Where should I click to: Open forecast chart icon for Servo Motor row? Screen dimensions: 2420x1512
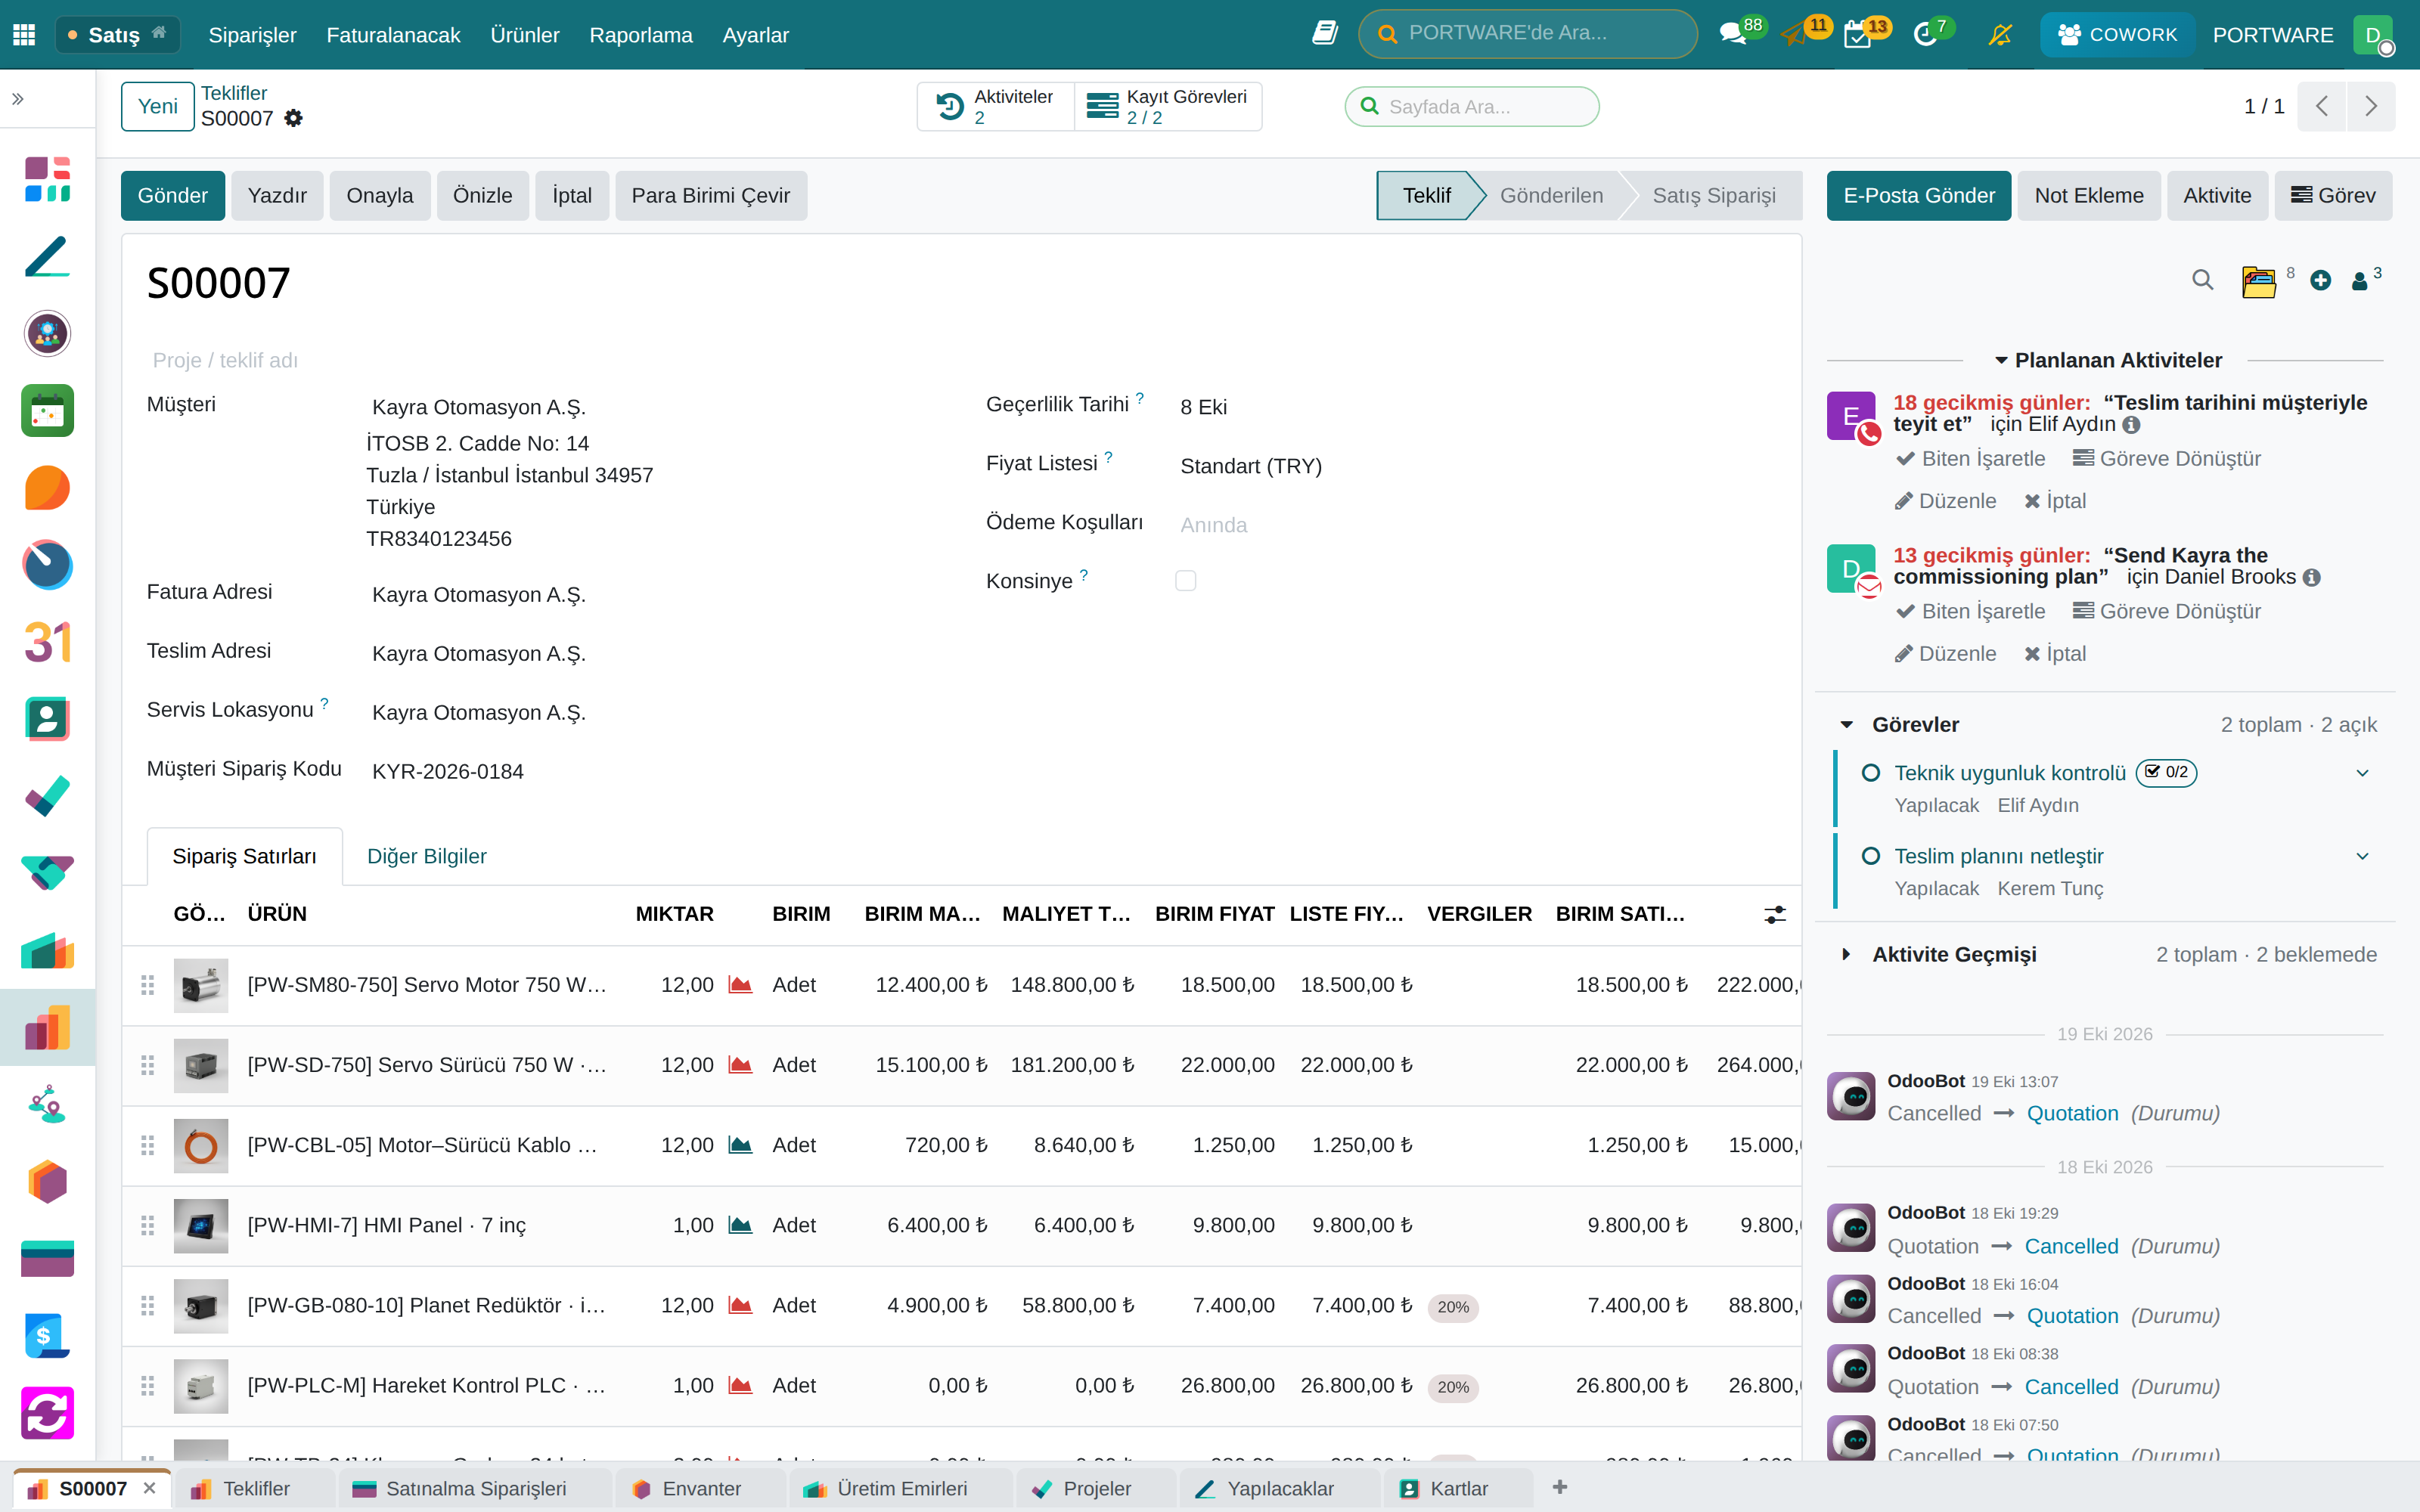[x=740, y=985]
